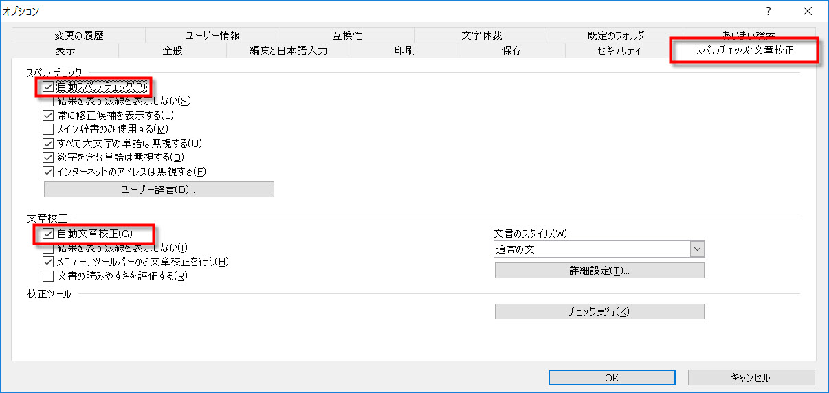829x393 pixels.
Task: Confirm settings with the OK button
Action: [612, 378]
